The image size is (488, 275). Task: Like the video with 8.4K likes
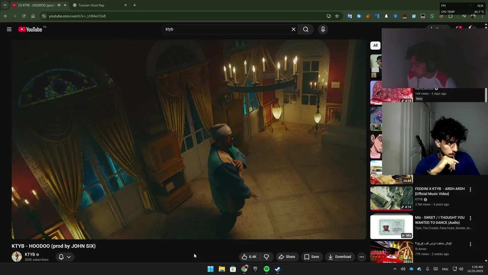[249, 257]
